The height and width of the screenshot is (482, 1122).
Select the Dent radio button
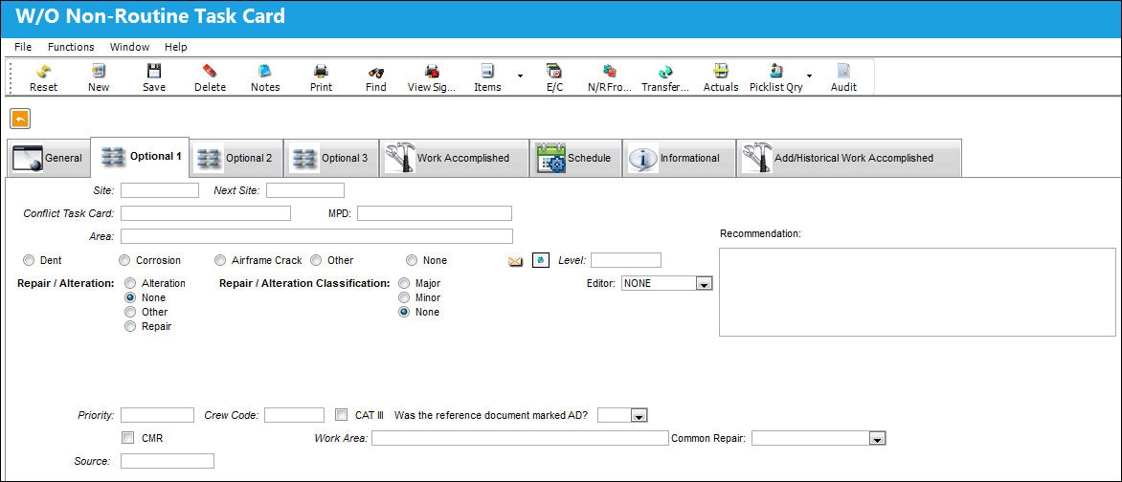click(x=29, y=260)
